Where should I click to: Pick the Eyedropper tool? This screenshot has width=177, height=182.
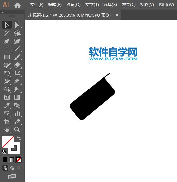[7, 105]
